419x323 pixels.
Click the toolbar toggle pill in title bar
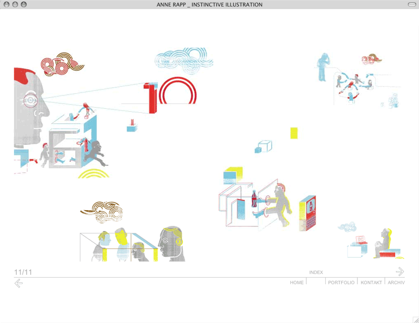[412, 4]
